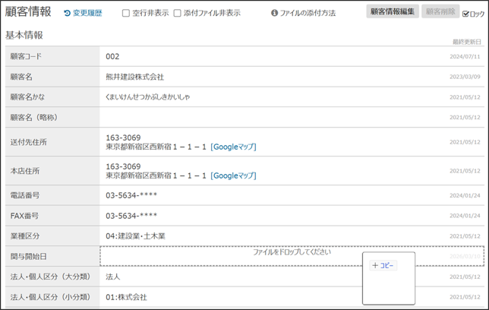Open the ファイルの添付方法 help text
This screenshot has width=489, height=310.
point(308,14)
